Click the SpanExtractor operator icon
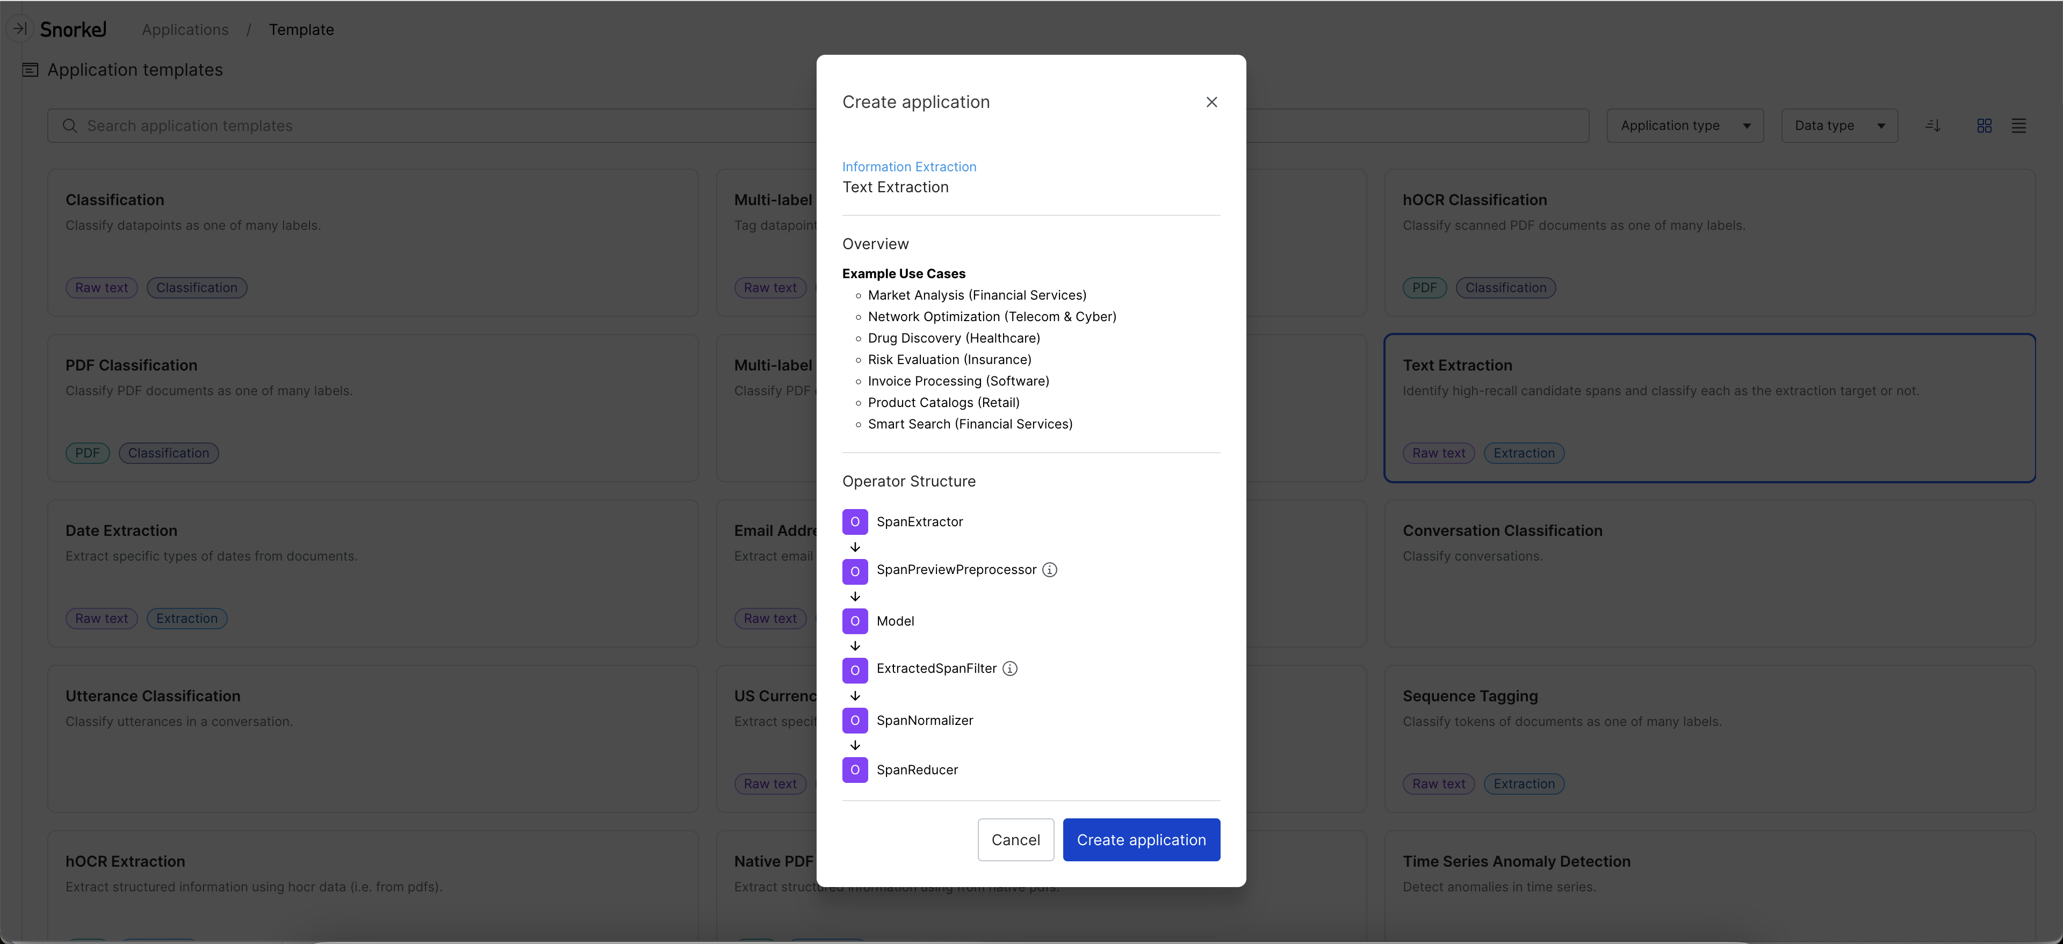This screenshot has width=2063, height=944. (855, 522)
